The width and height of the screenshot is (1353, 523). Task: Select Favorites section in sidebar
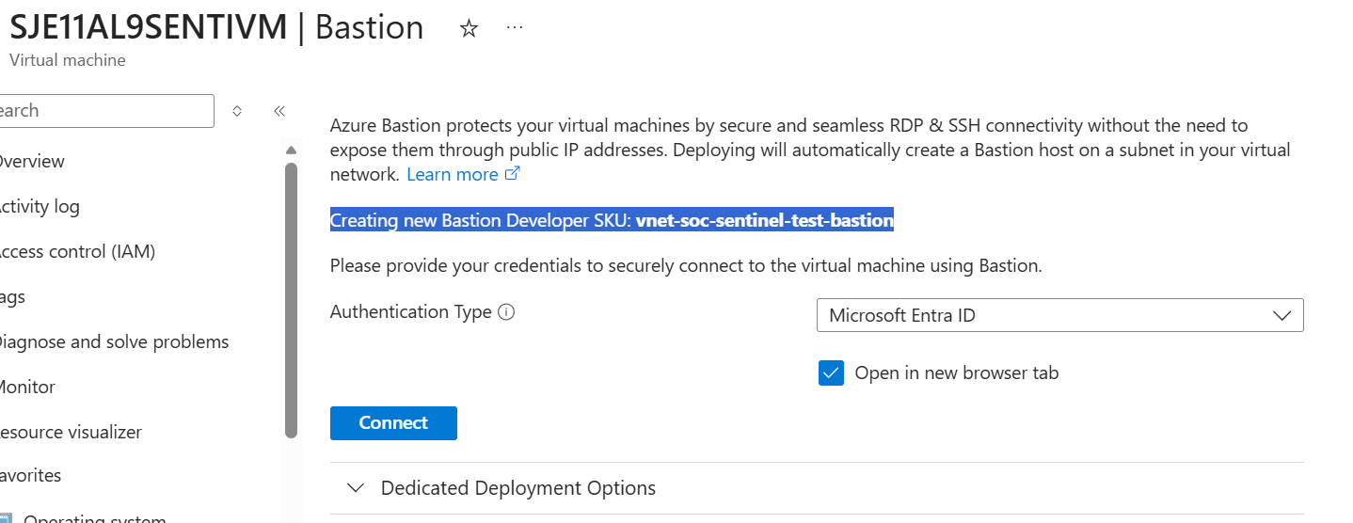(x=29, y=476)
